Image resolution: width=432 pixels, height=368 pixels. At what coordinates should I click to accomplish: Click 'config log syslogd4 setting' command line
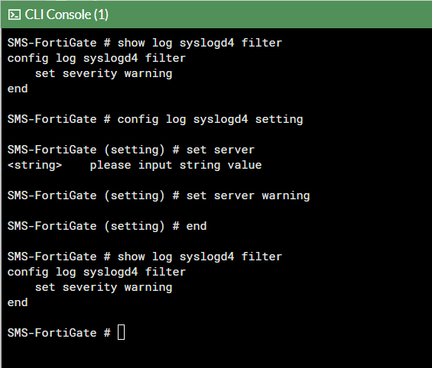click(x=210, y=119)
